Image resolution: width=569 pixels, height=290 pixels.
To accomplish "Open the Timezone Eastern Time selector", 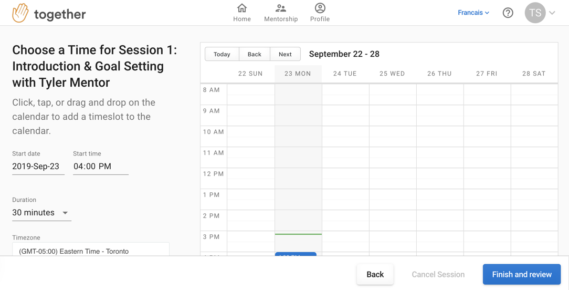I will point(90,251).
